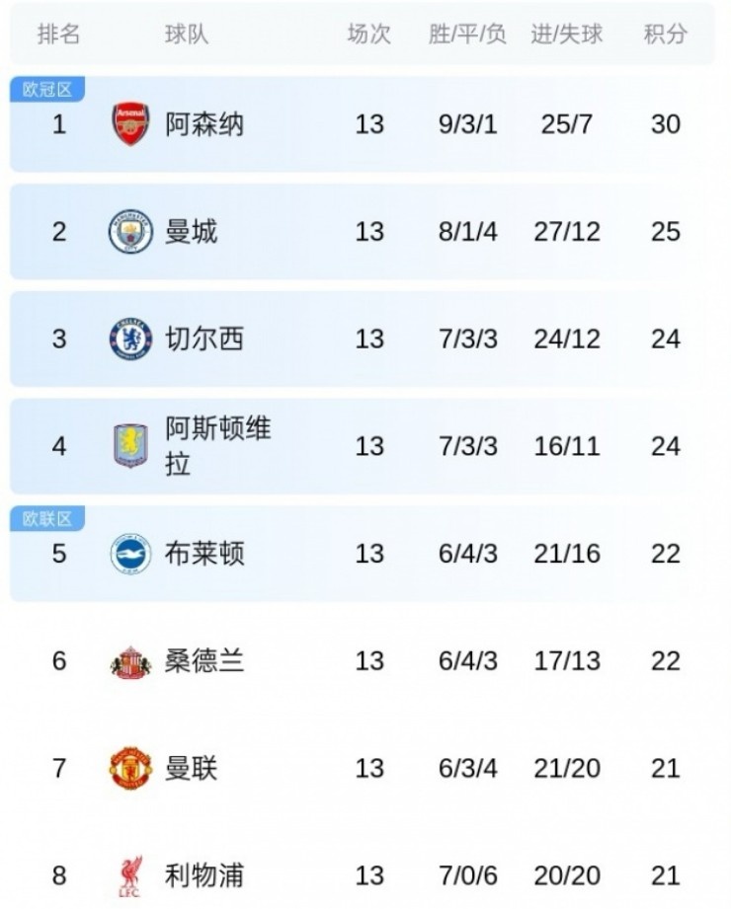
Task: Click the Brighton club crest
Action: (x=130, y=554)
